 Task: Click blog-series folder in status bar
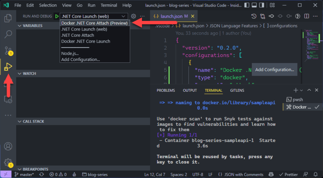95,174
